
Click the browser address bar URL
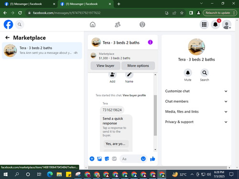67,13
